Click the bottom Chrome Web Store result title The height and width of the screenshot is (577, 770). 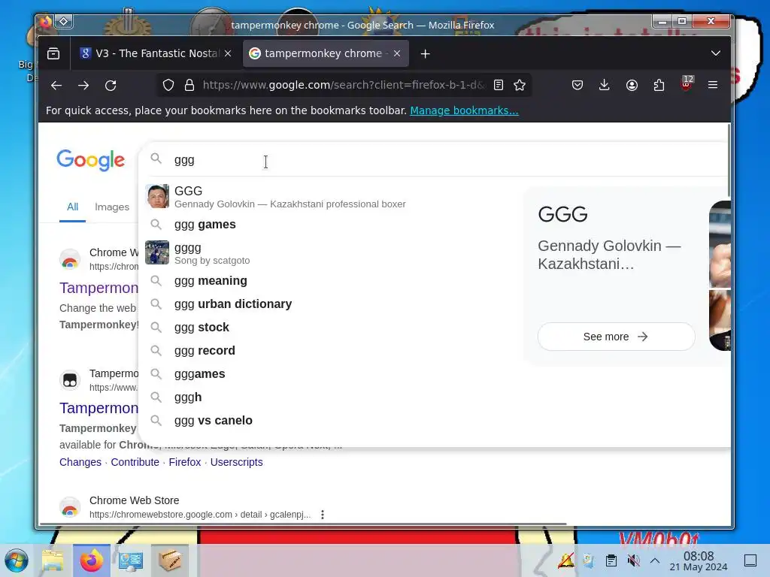click(134, 500)
